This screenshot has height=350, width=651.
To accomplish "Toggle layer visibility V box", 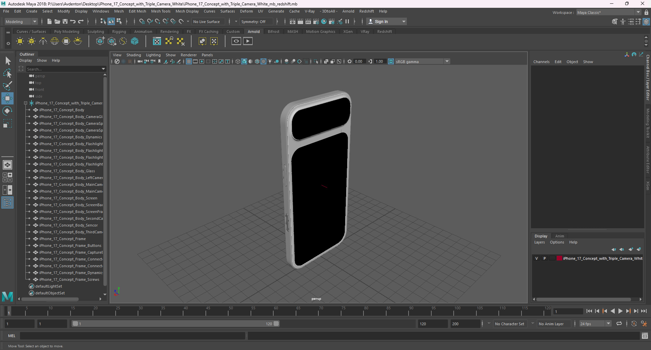I will 536,258.
